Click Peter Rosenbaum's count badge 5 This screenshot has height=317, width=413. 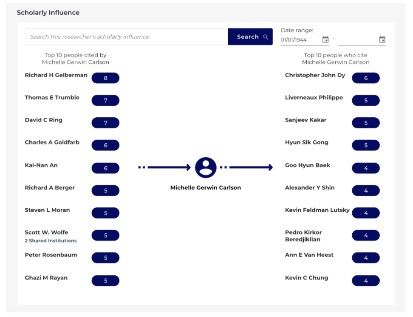(105, 258)
